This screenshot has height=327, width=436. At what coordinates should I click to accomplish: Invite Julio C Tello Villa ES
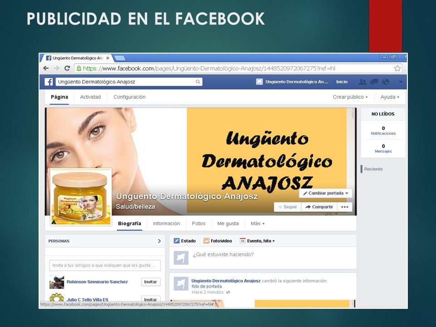coord(150,299)
